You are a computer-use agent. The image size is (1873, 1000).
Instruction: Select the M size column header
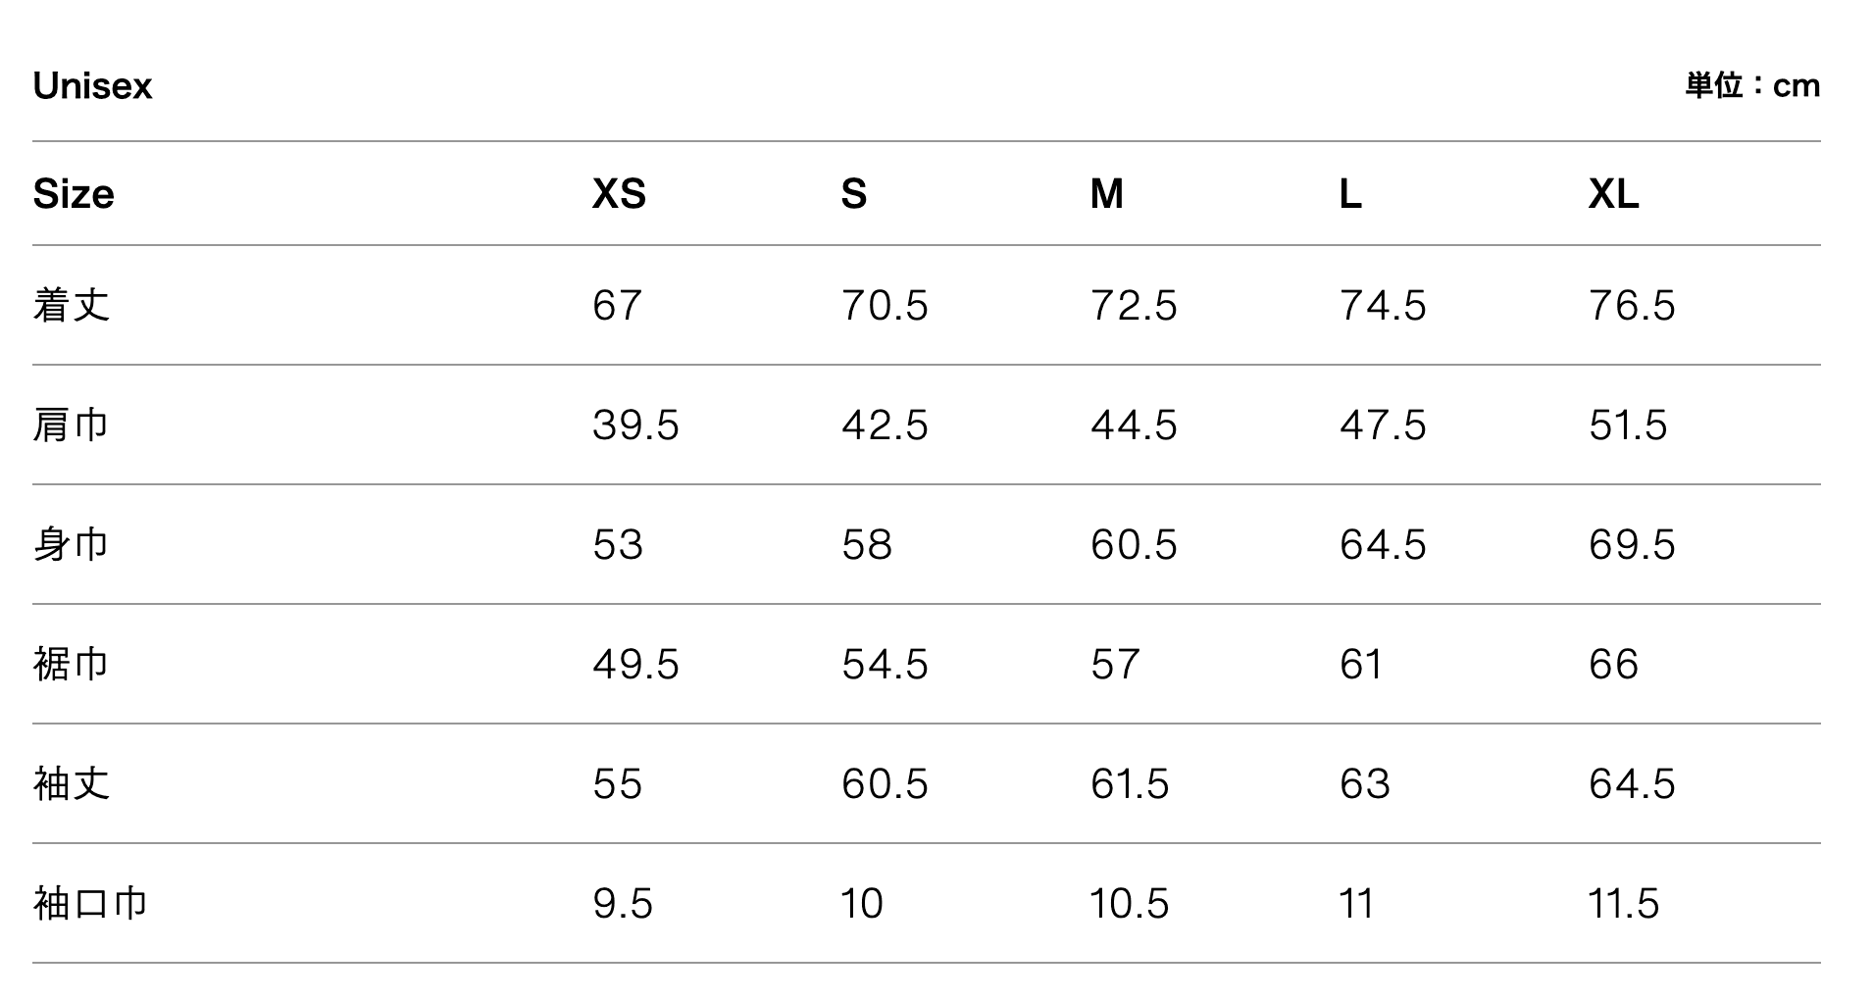click(1106, 194)
